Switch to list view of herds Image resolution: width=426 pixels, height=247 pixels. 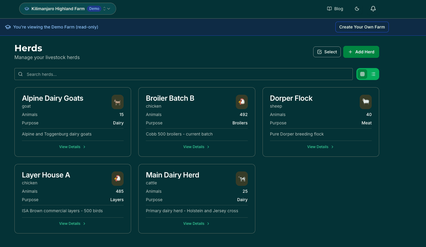click(373, 74)
